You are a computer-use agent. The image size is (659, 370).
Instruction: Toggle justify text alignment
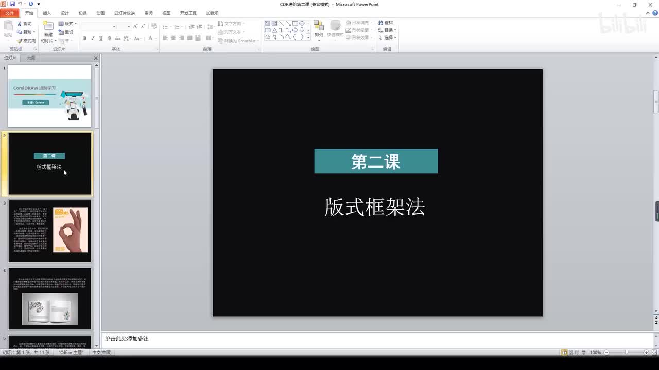tap(190, 38)
